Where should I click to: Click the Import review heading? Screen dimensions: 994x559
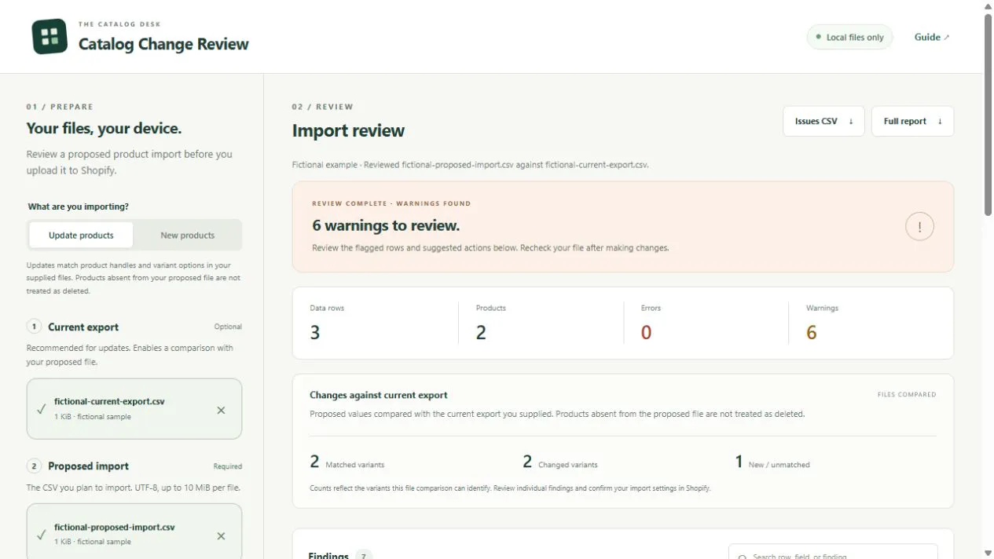pyautogui.click(x=348, y=130)
